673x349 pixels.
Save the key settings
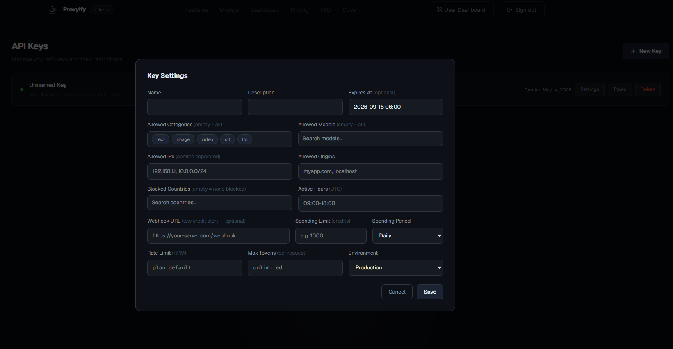(430, 292)
